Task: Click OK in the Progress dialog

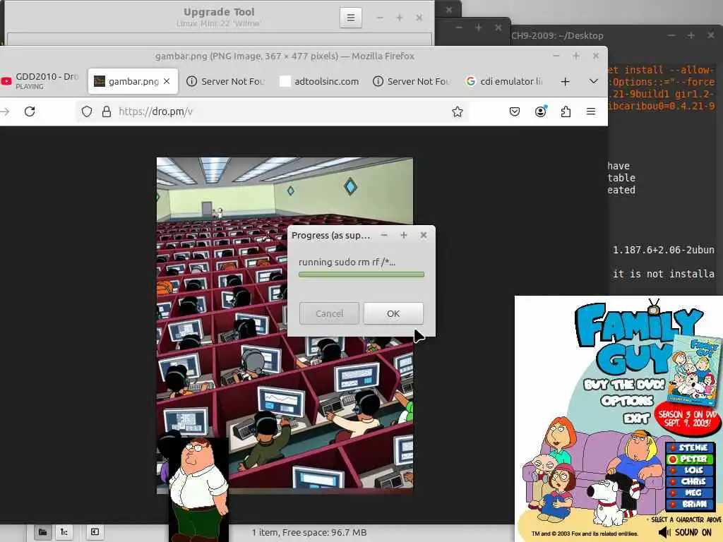Action: [393, 313]
